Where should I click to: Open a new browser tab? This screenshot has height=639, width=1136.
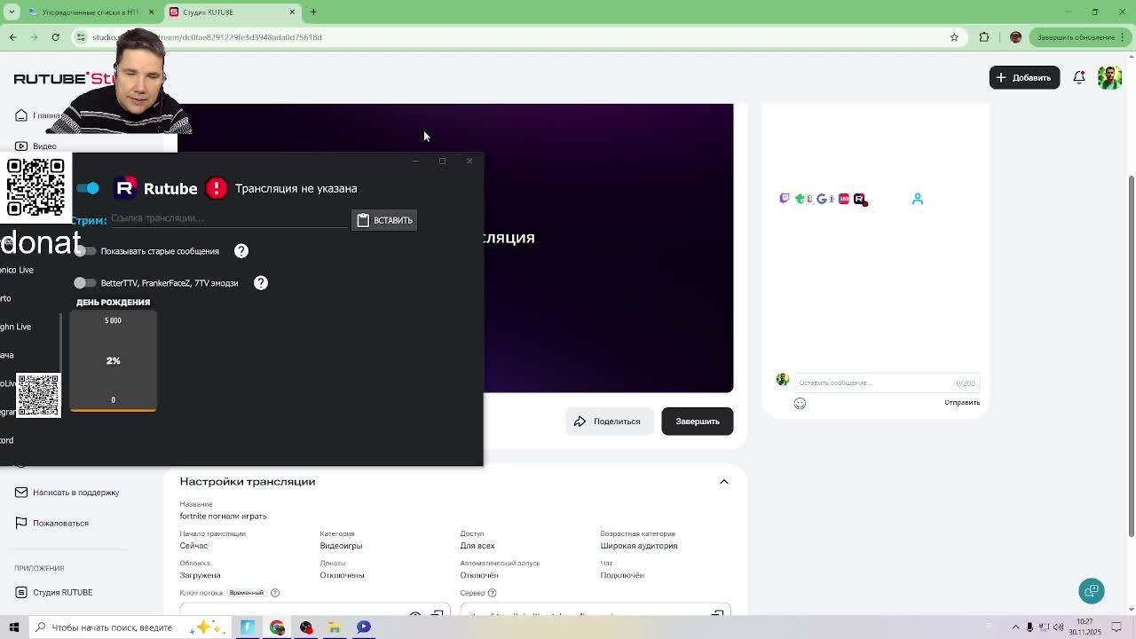click(x=313, y=12)
